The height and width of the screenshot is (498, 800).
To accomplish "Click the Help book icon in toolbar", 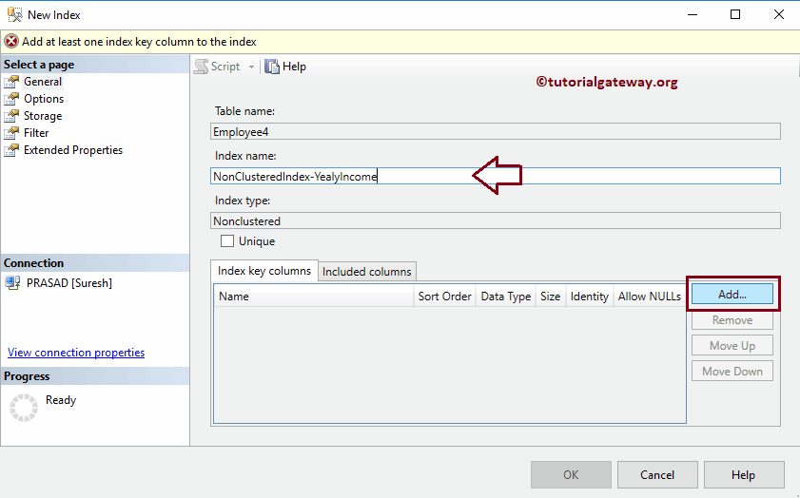I will coord(272,67).
